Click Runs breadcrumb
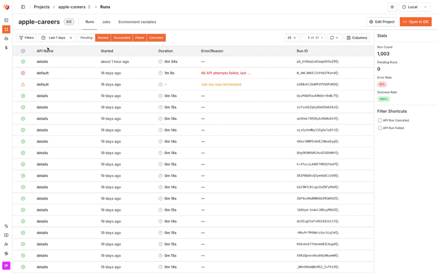This screenshot has width=438, height=274. pos(105,7)
